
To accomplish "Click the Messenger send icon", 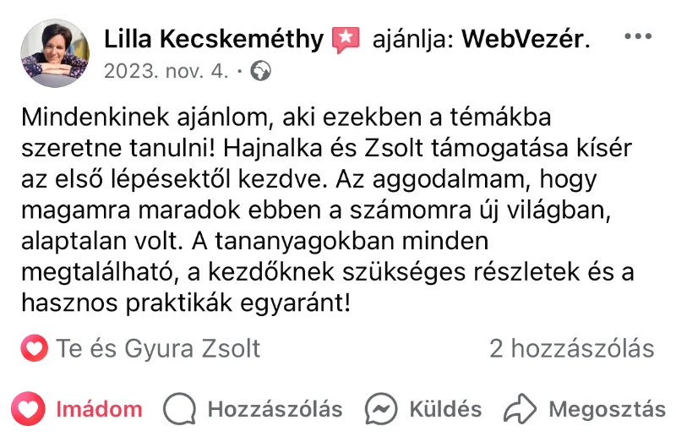I will [382, 410].
